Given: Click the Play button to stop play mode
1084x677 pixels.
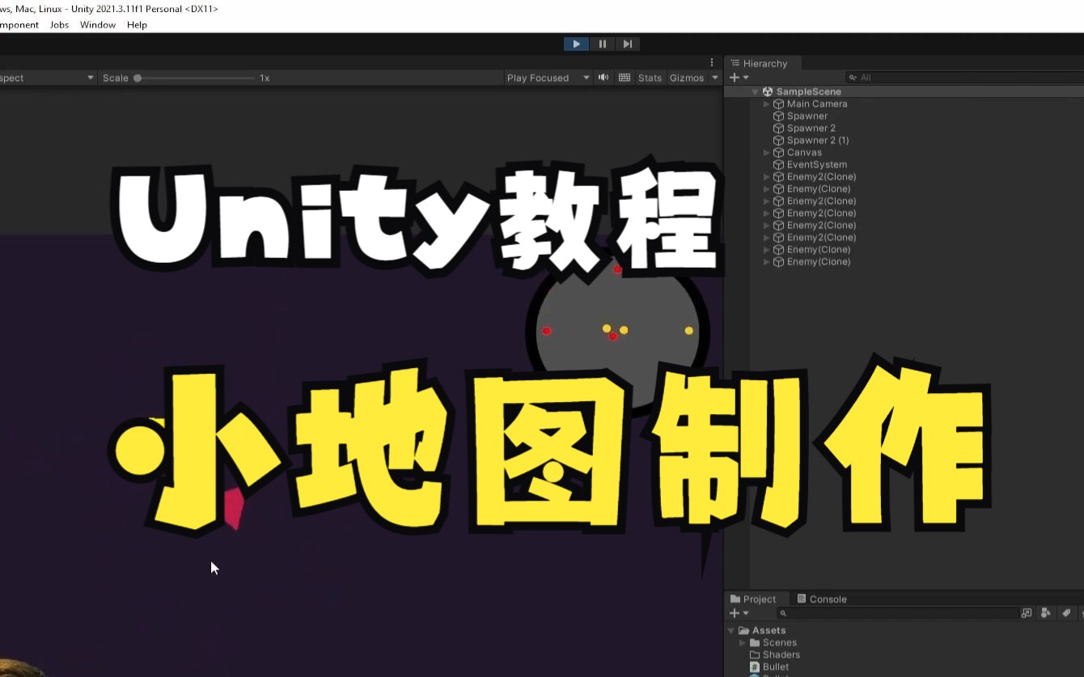Looking at the screenshot, I should (x=576, y=44).
